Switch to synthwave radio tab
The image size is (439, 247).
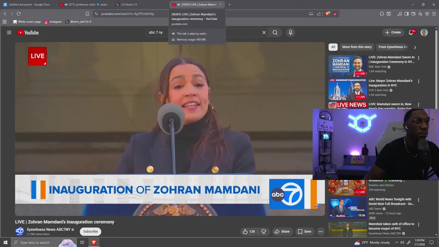click(x=84, y=4)
